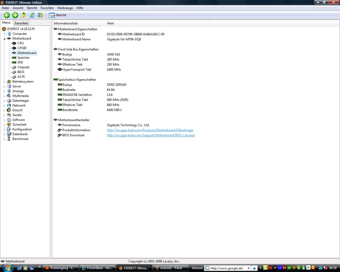Open the Ansicht menu
The width and height of the screenshot is (340, 272).
click(18, 8)
